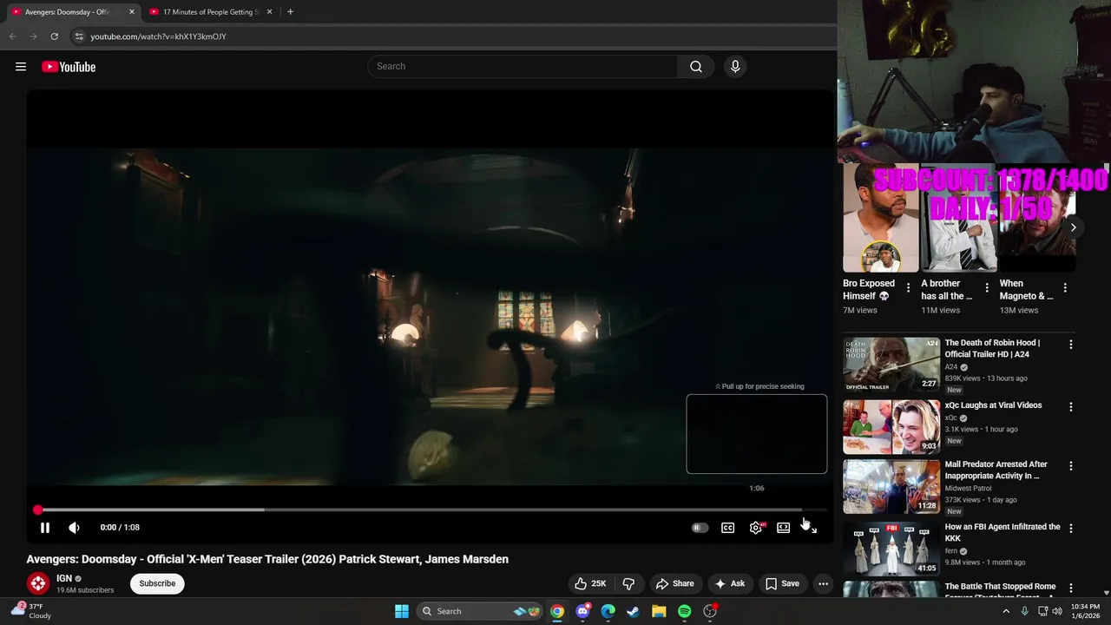
Task: Show next shorts with chevron arrow
Action: 1073,227
